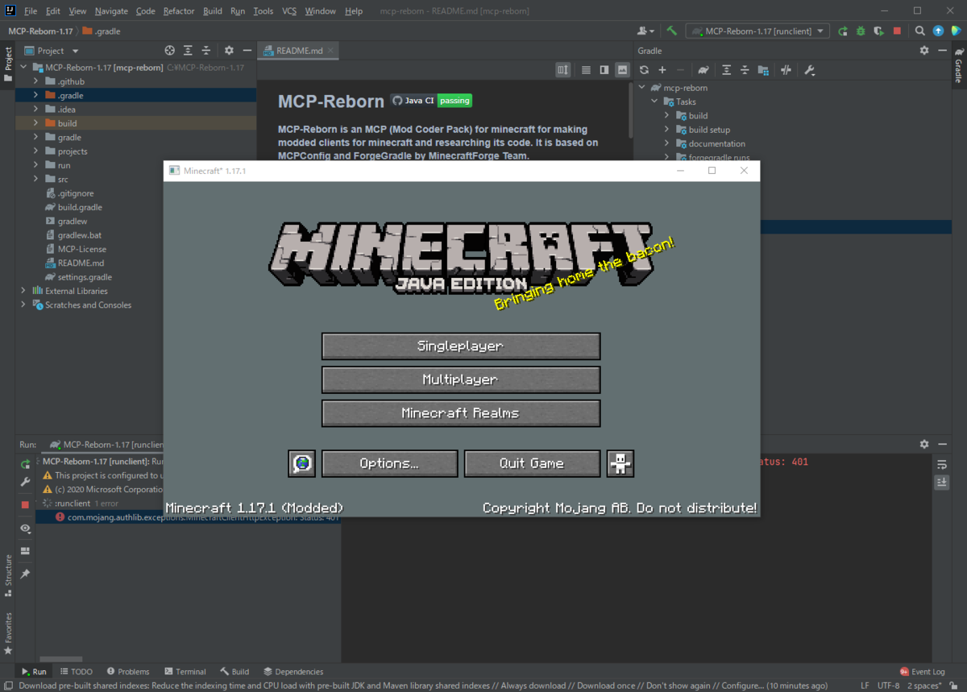Open view options eye icon in Run panel
Image resolution: width=967 pixels, height=692 pixels.
[x=25, y=528]
